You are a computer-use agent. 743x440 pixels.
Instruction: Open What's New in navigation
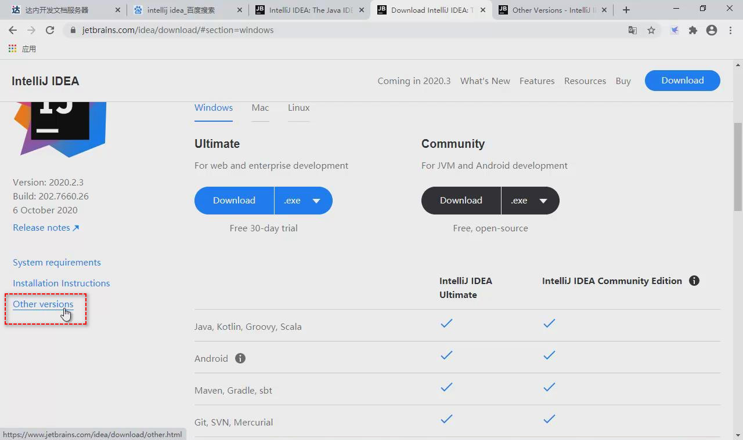click(485, 81)
